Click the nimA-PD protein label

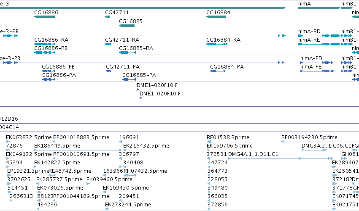[x=311, y=58]
